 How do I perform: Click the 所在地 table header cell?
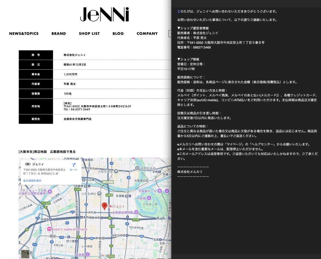point(36,106)
